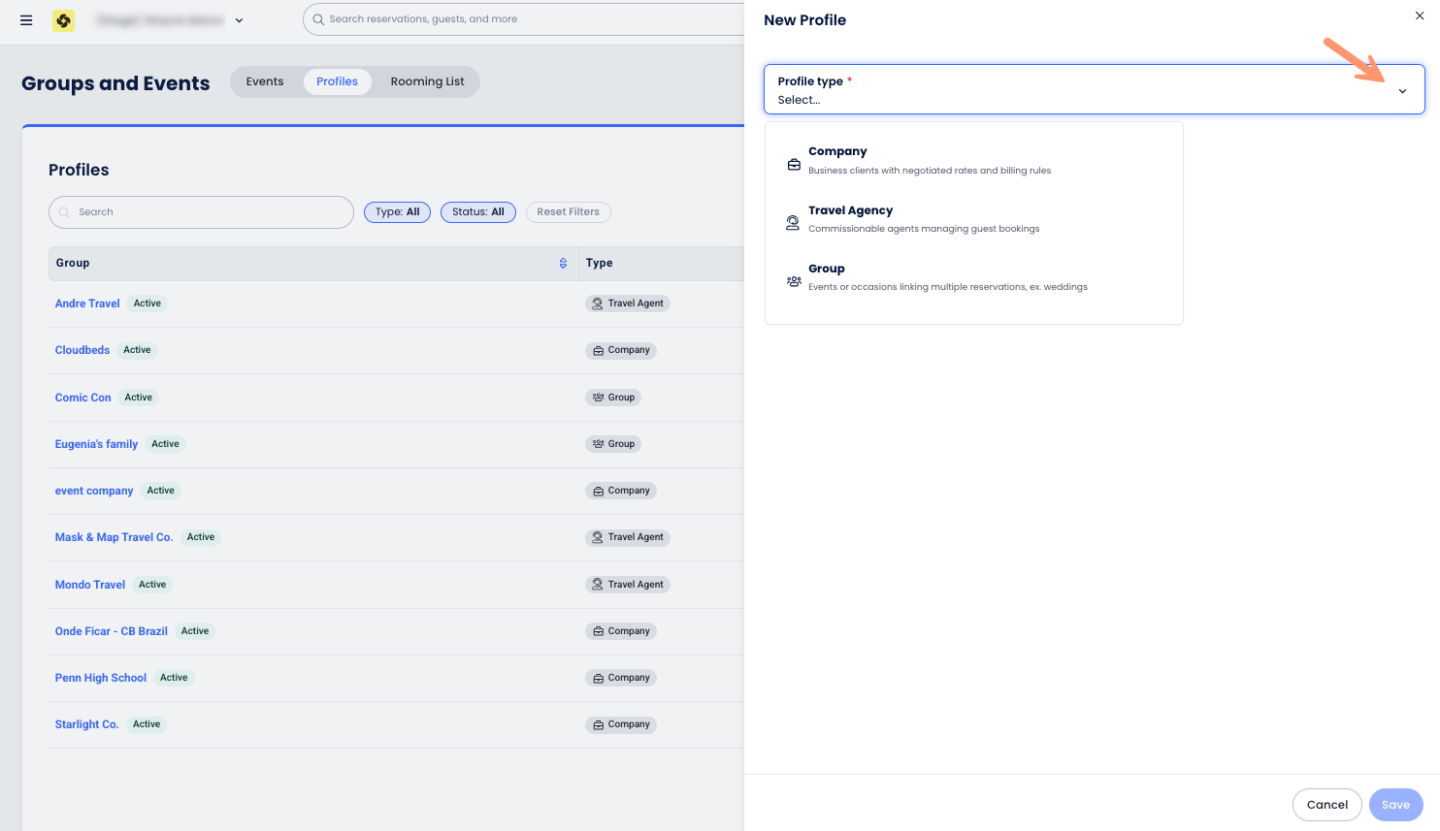Click the Travel Agency agent icon
The height and width of the screenshot is (831, 1440).
coord(793,223)
